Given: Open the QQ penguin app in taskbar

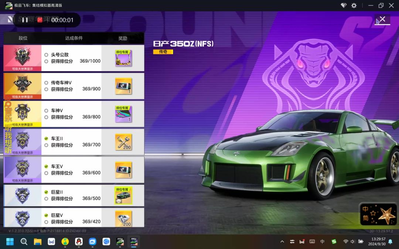Looking at the screenshot, I should click(x=79, y=241).
